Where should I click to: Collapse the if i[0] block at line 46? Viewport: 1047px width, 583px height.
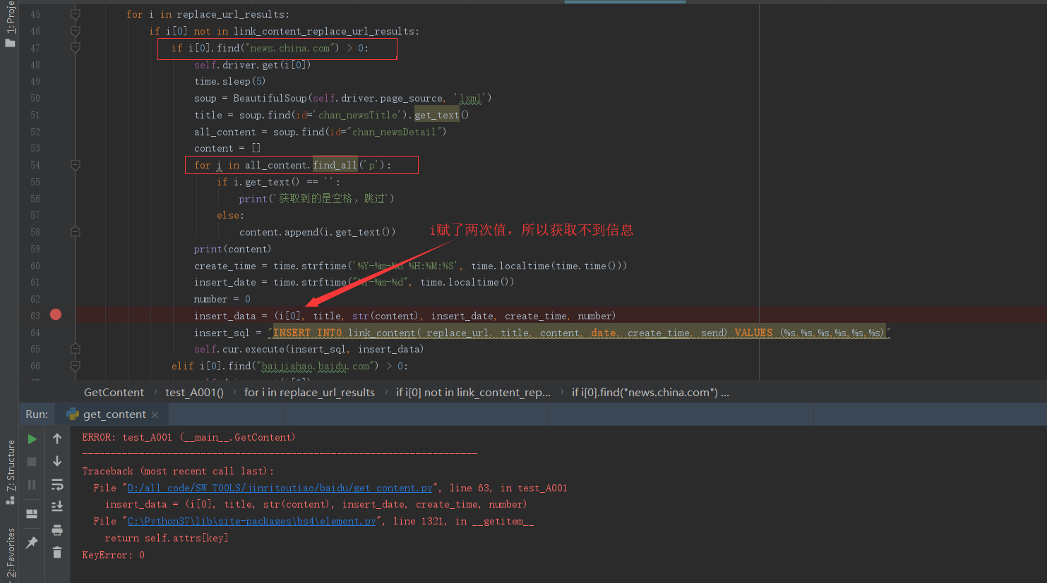pos(76,31)
